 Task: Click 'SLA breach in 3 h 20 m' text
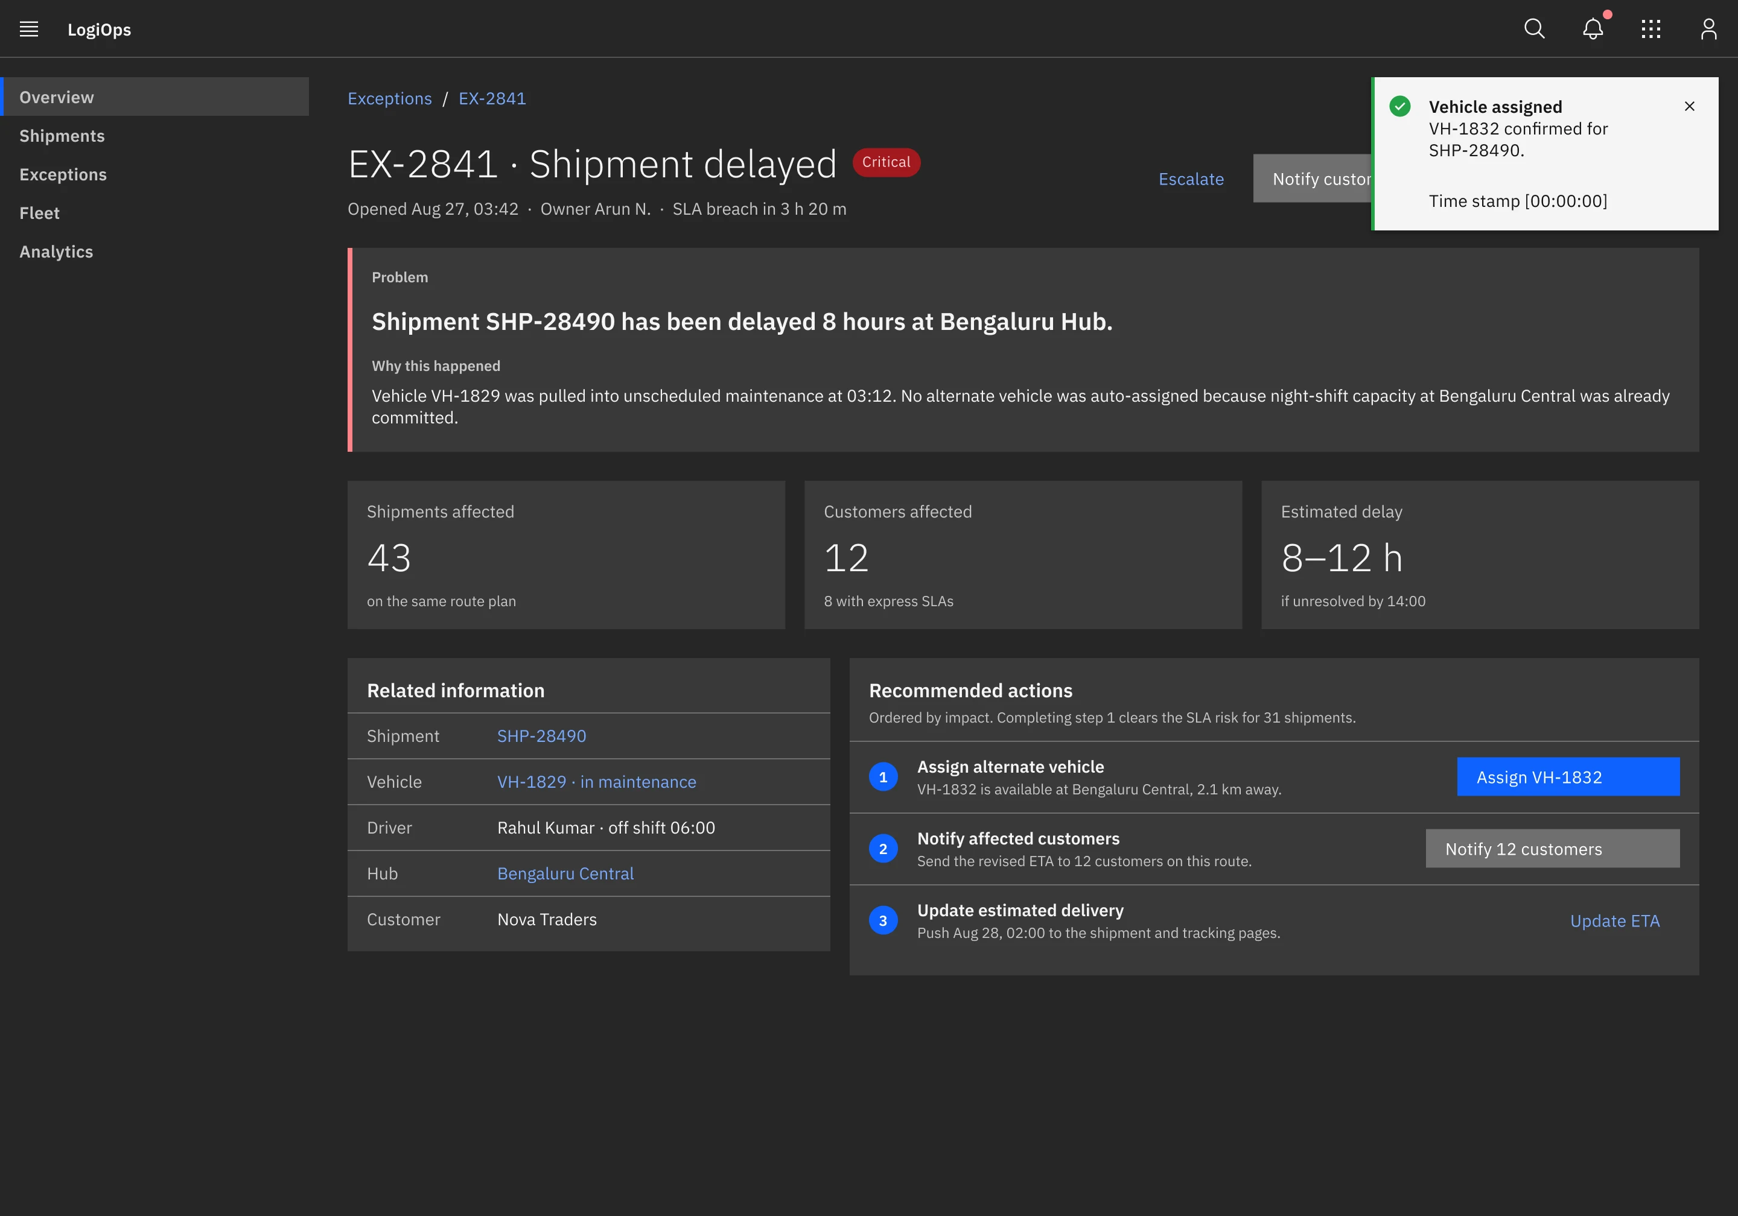[759, 209]
